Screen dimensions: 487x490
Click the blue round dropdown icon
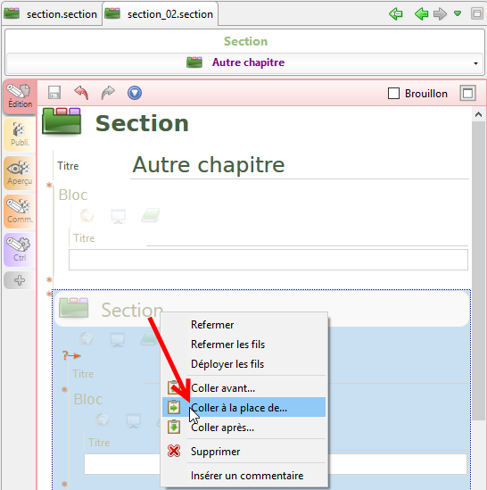[135, 93]
